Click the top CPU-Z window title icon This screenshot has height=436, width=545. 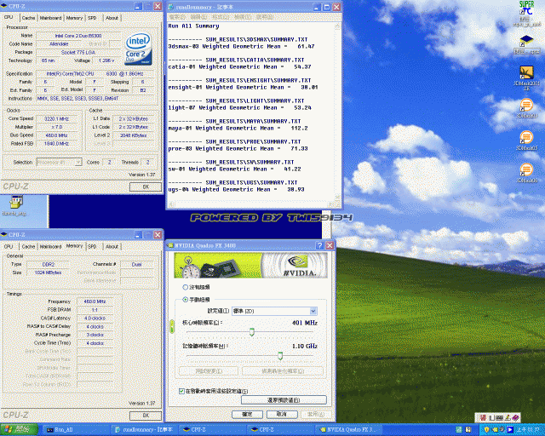tap(4, 6)
